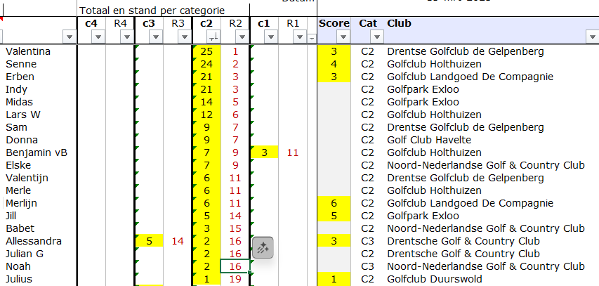
Task: Open the Club column filter dropdown
Action: click(x=592, y=37)
